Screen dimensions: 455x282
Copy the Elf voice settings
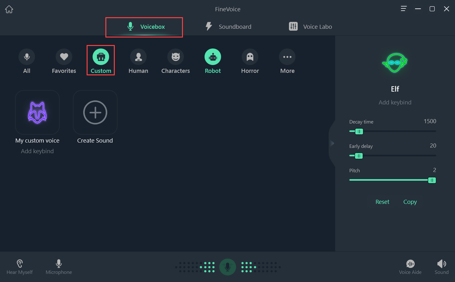410,202
